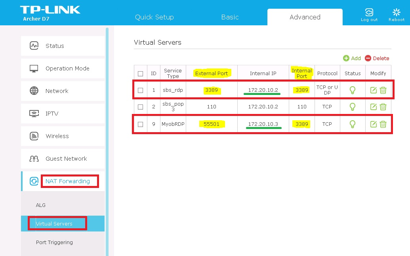Open the Basic tab

[x=230, y=17]
